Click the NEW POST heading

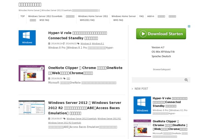coord(141,89)
